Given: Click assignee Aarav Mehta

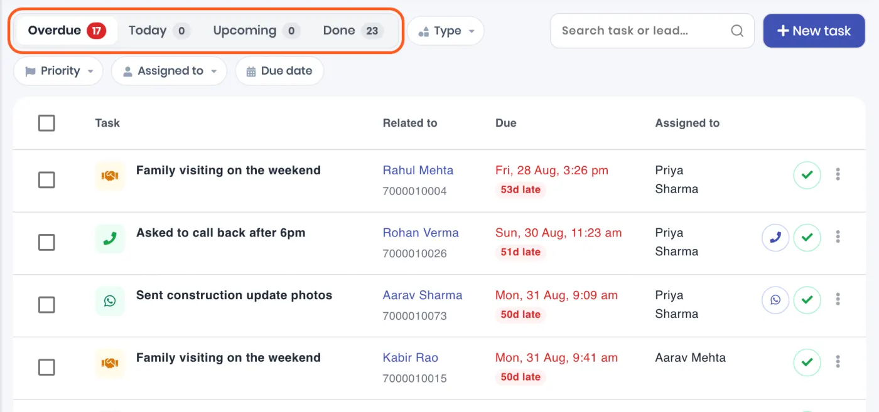Looking at the screenshot, I should 691,357.
